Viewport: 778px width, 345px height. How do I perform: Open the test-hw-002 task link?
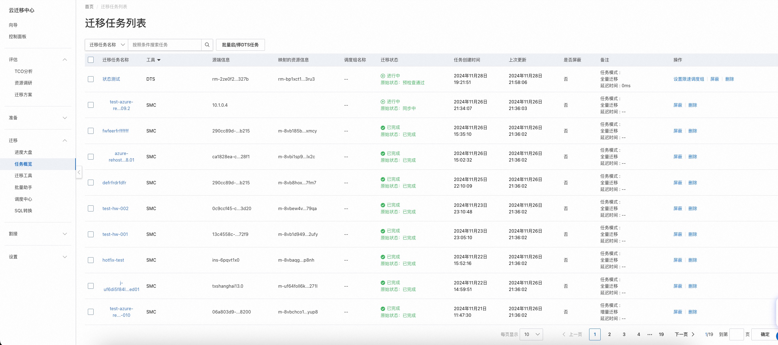[115, 209]
